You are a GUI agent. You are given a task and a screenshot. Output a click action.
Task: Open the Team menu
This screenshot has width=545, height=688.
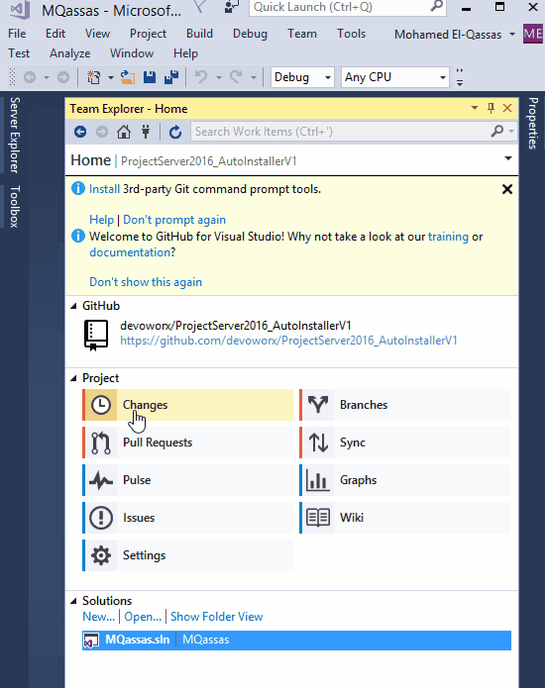[x=302, y=34]
